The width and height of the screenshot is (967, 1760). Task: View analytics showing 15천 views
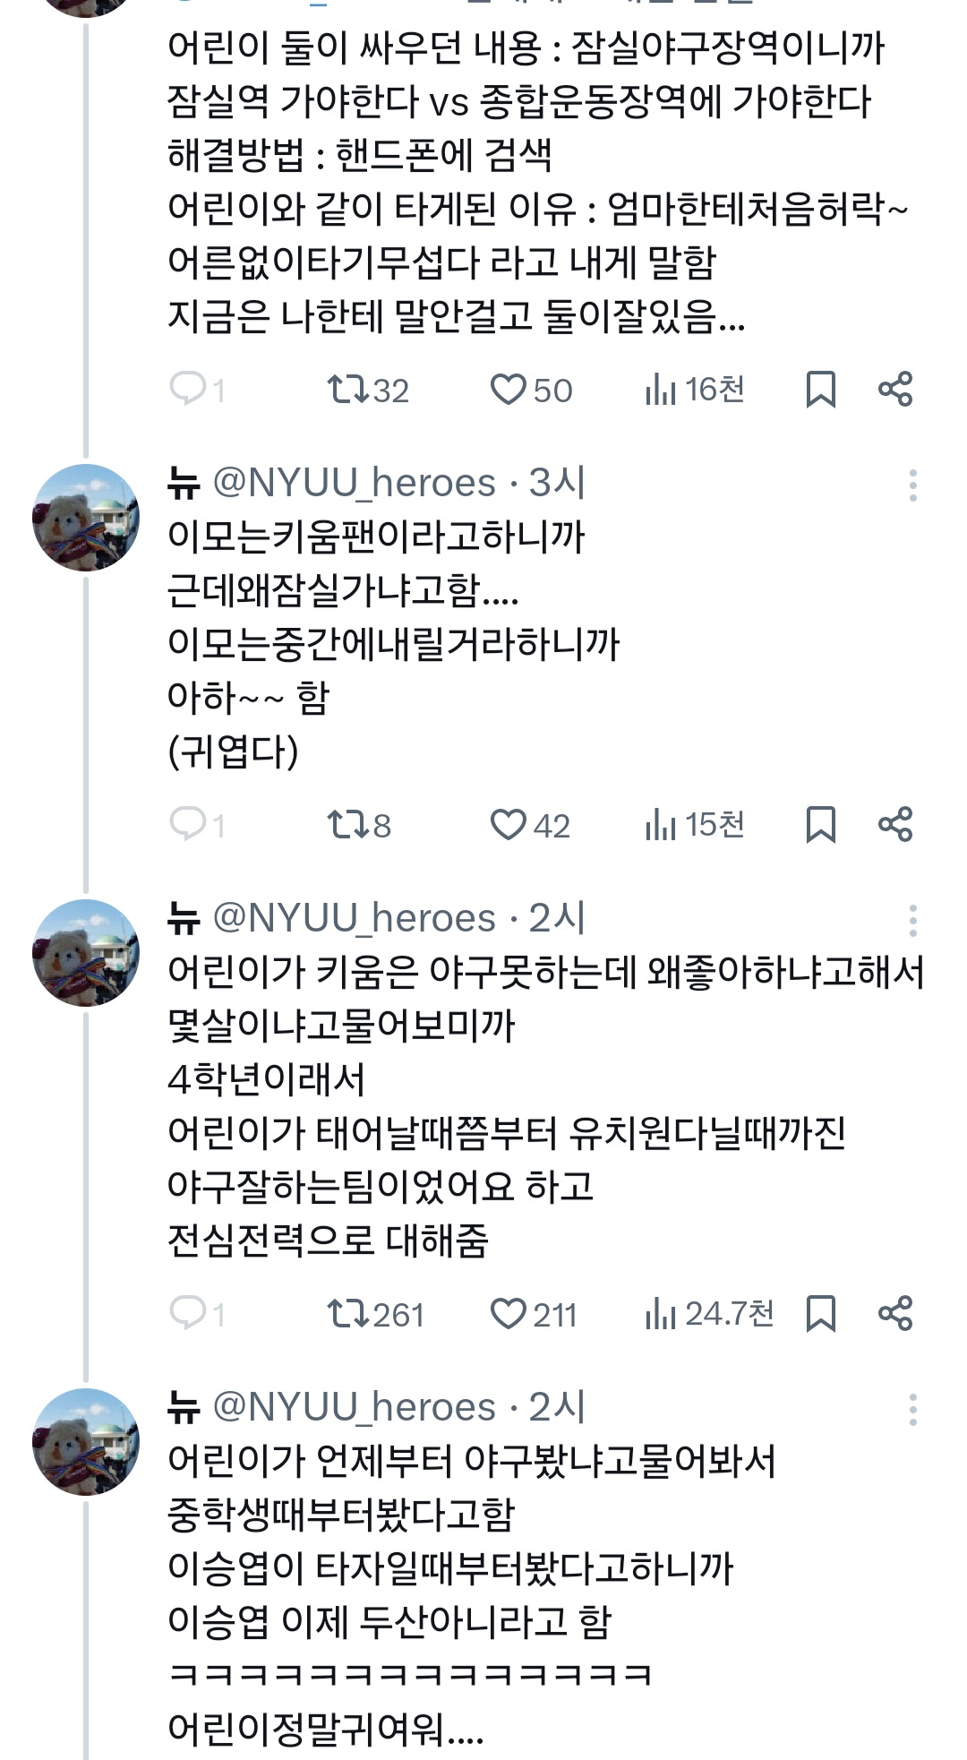point(695,824)
